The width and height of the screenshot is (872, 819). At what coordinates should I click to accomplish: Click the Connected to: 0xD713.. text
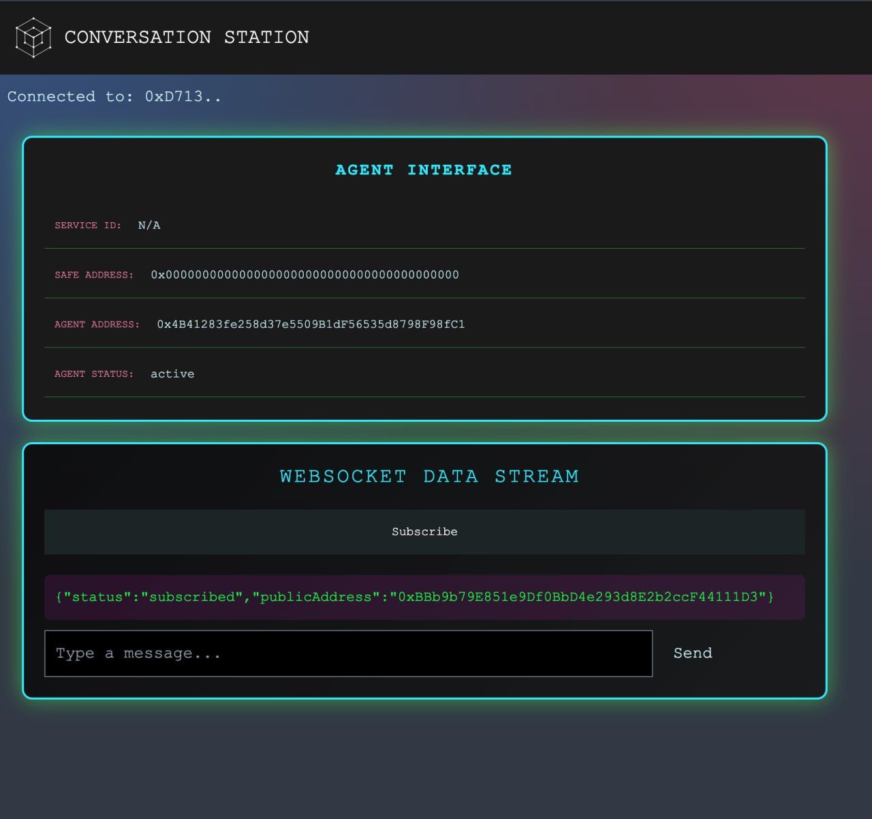[114, 96]
